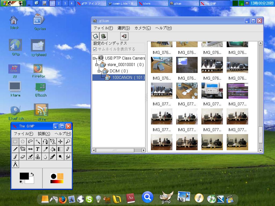Toggle the サムネイルを表示する checkbox
The image size is (275, 206).
coord(95,49)
